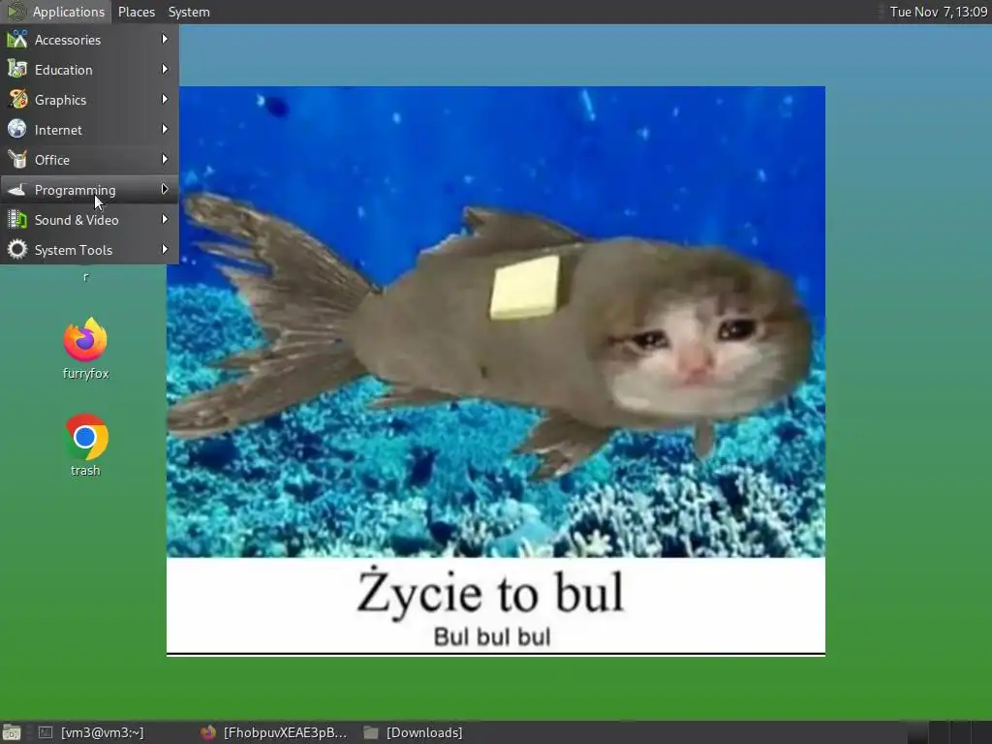Expand the Education submenu arrow
The image size is (992, 744).
tap(165, 69)
